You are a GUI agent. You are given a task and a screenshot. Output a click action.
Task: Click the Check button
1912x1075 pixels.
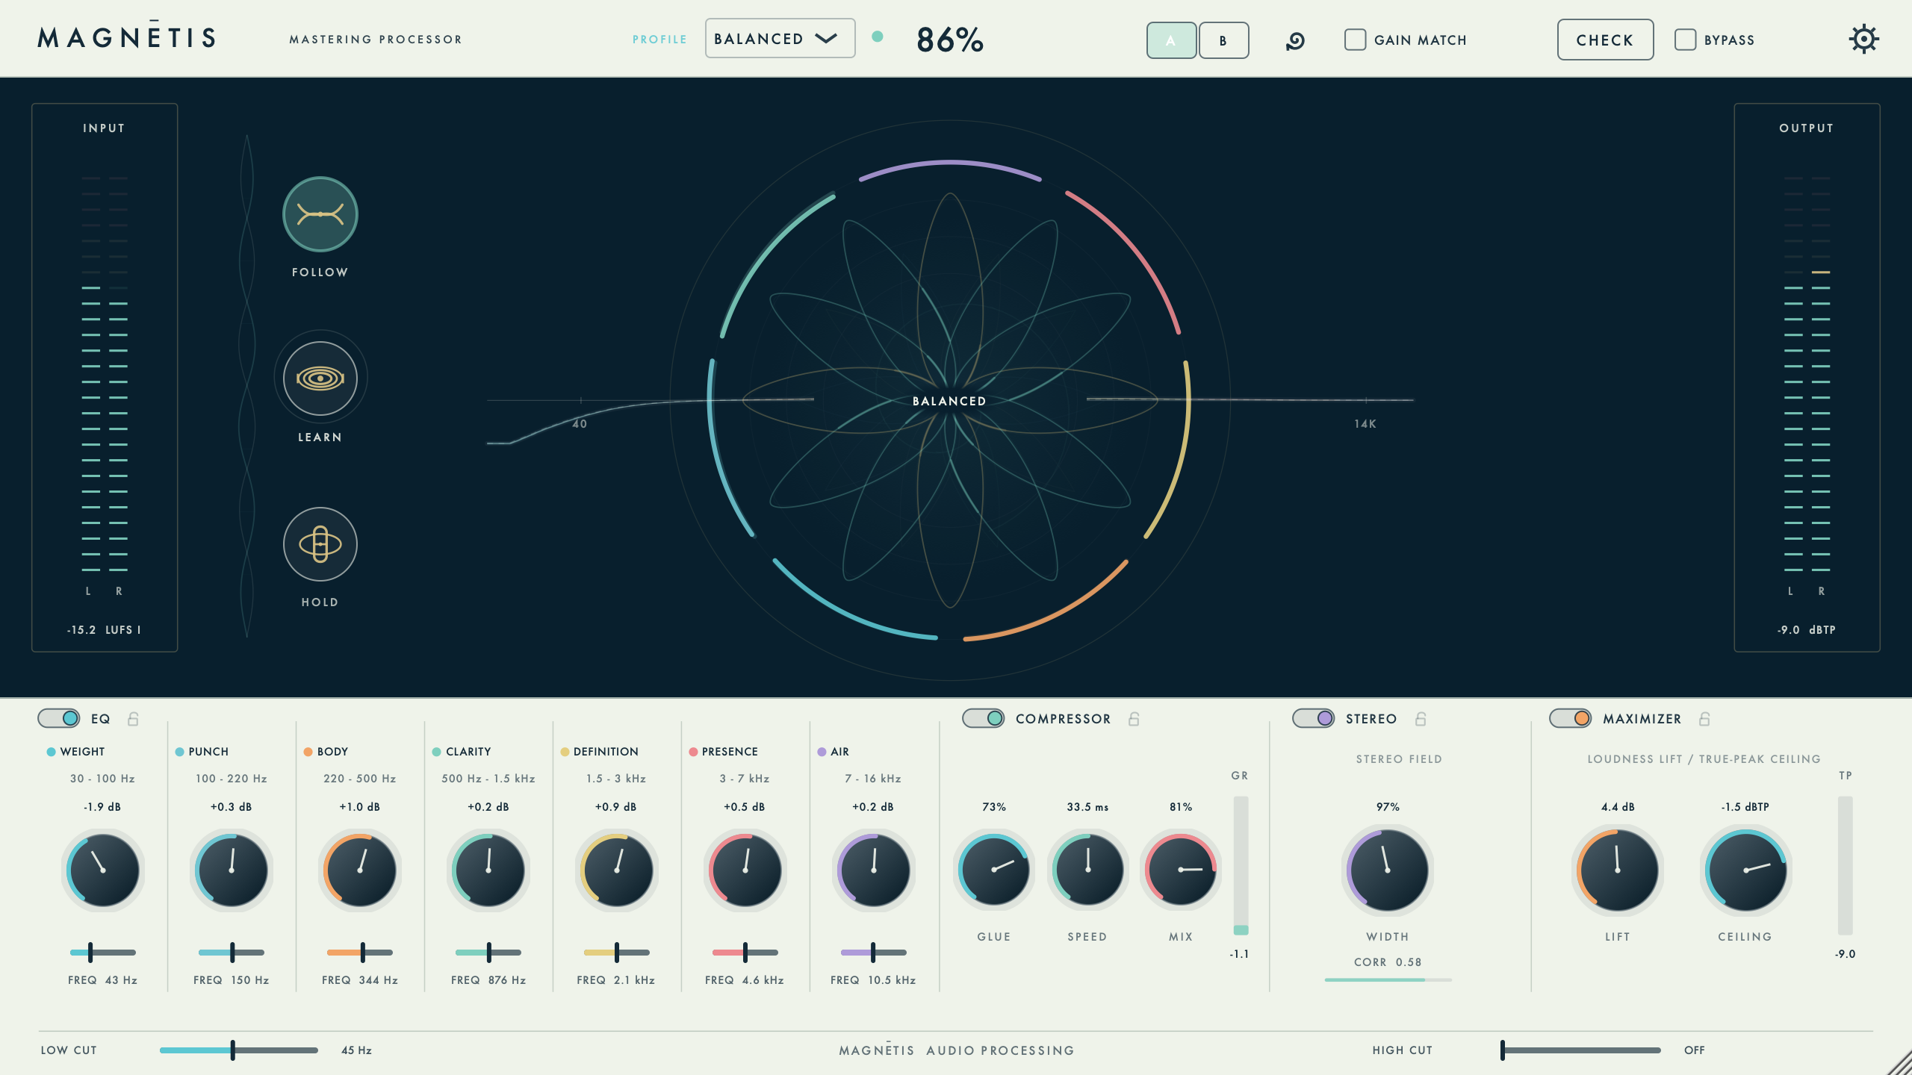click(x=1605, y=40)
